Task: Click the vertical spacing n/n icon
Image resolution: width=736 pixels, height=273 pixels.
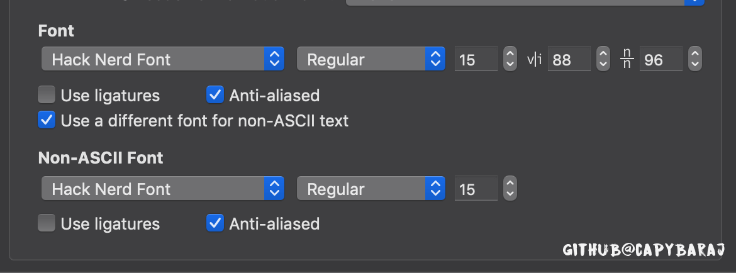Action: tap(626, 59)
